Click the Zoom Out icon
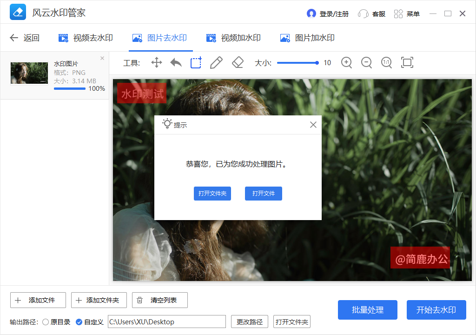This screenshot has height=335, width=476. (366, 62)
